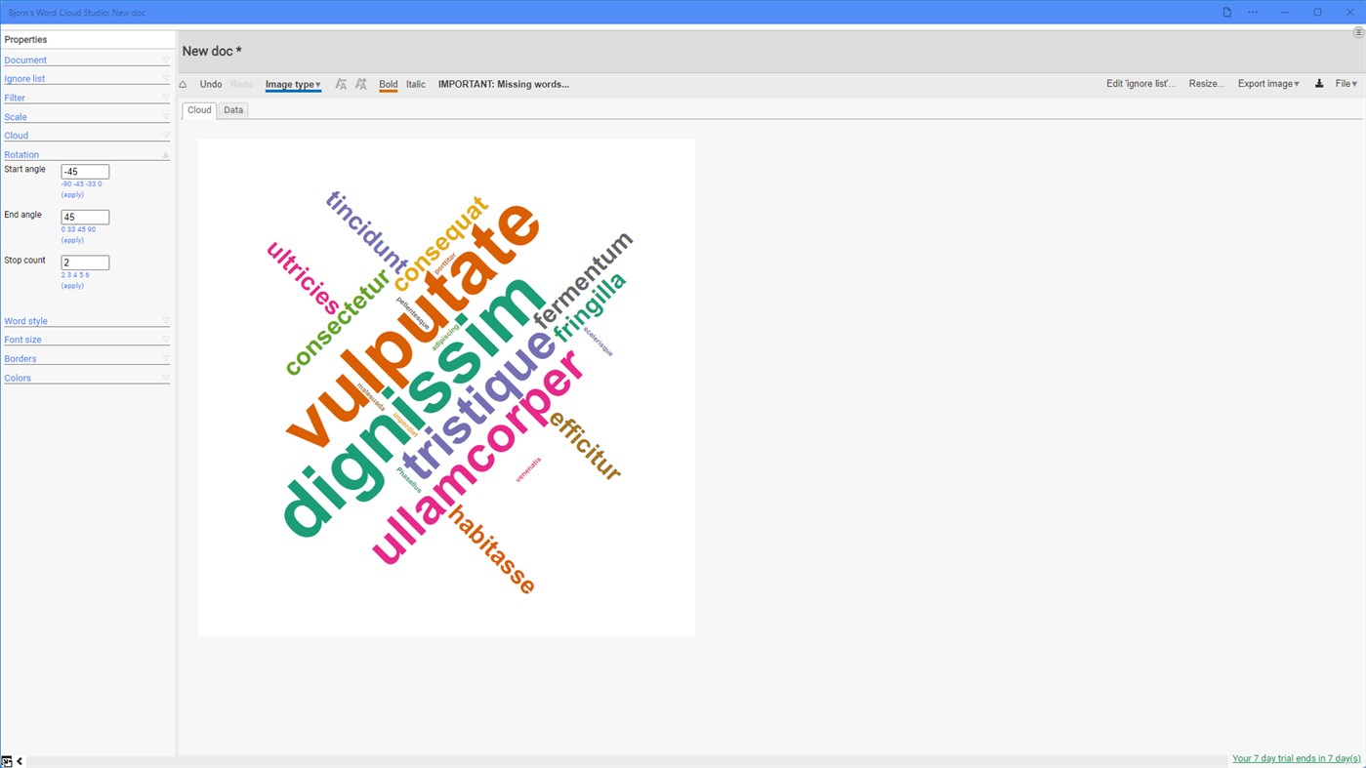This screenshot has width=1366, height=768.
Task: Collapse the Rotation section
Action: click(165, 154)
